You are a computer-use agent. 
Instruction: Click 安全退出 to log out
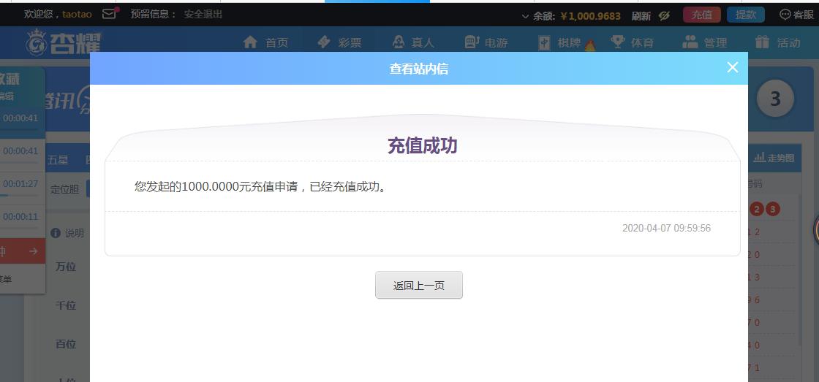point(203,14)
